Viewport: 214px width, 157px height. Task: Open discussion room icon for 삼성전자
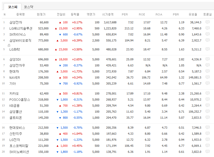pos(207,22)
